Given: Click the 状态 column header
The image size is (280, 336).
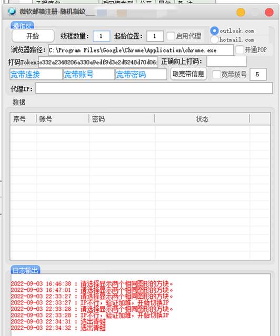Looking at the screenshot, I should point(202,119).
